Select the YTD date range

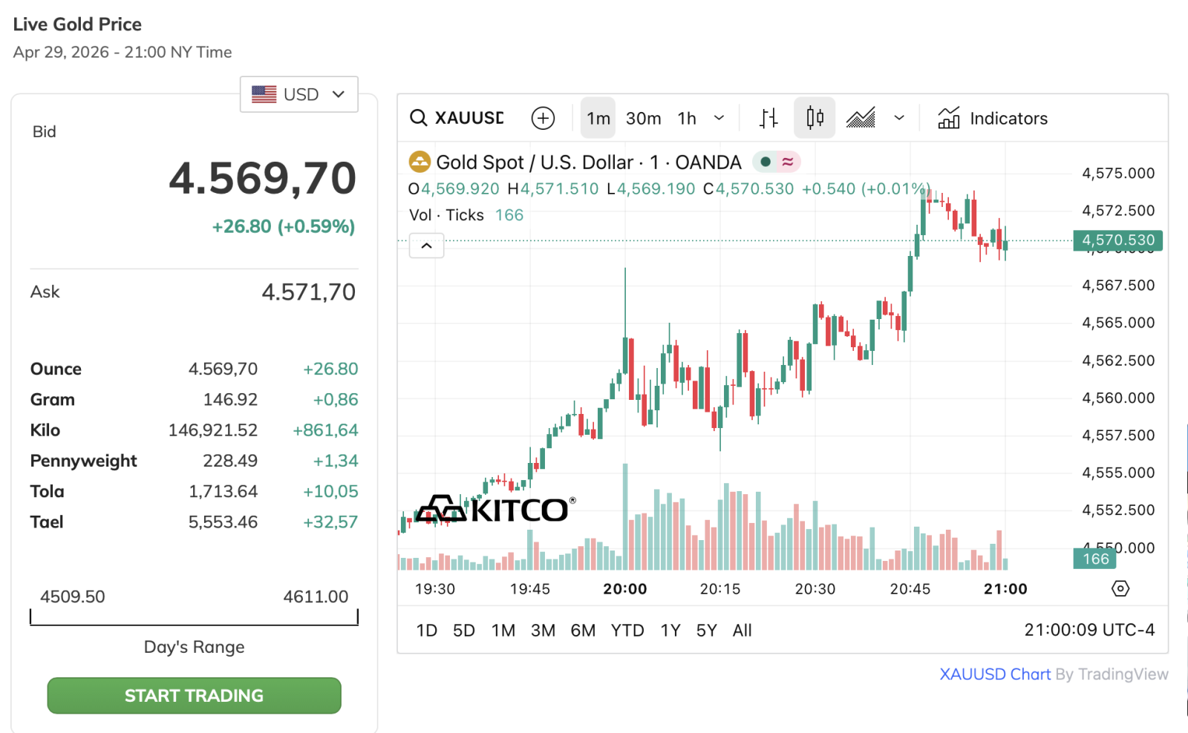click(x=627, y=631)
